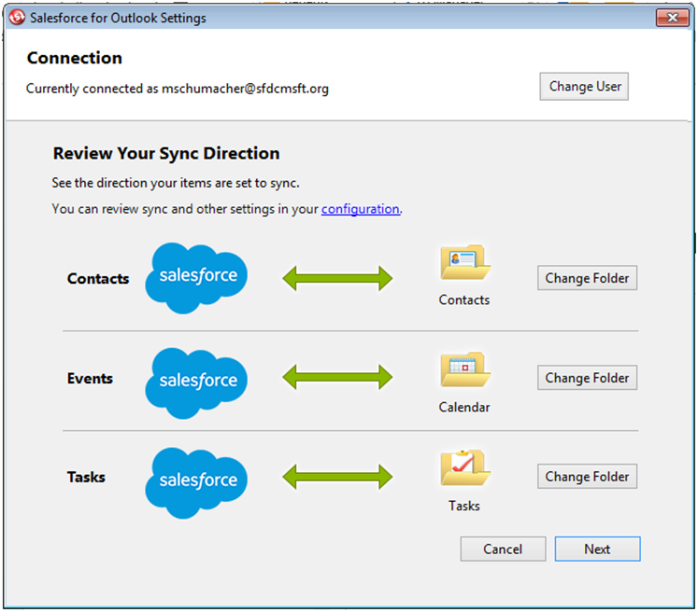Click the Salesforce for Outlook title bar icon

pos(16,18)
